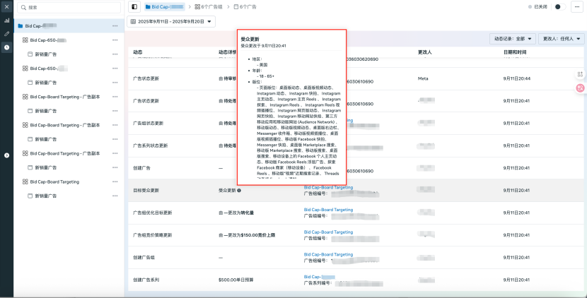Image resolution: width=587 pixels, height=298 pixels.
Task: Click the 创建广告系列 activity cell
Action: click(x=146, y=280)
